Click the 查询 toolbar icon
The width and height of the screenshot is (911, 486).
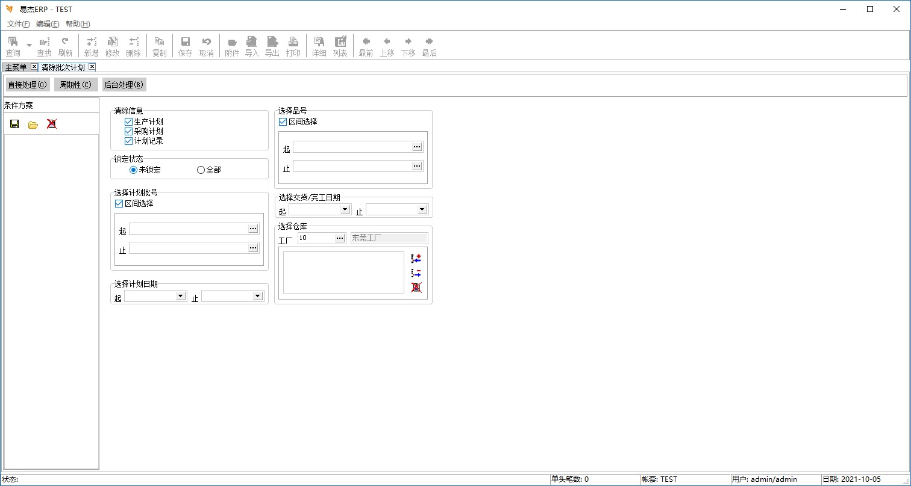coord(13,46)
